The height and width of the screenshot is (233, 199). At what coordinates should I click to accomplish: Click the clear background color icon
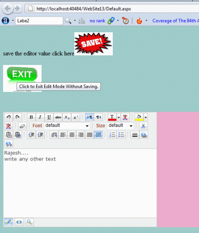[x=8, y=126]
